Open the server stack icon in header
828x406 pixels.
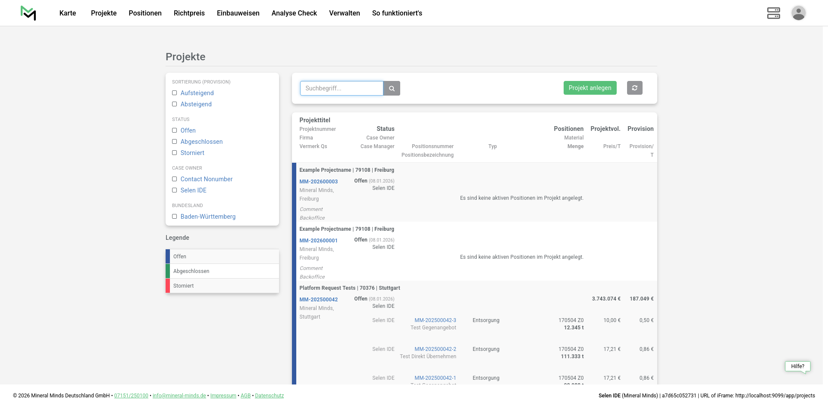pos(773,13)
